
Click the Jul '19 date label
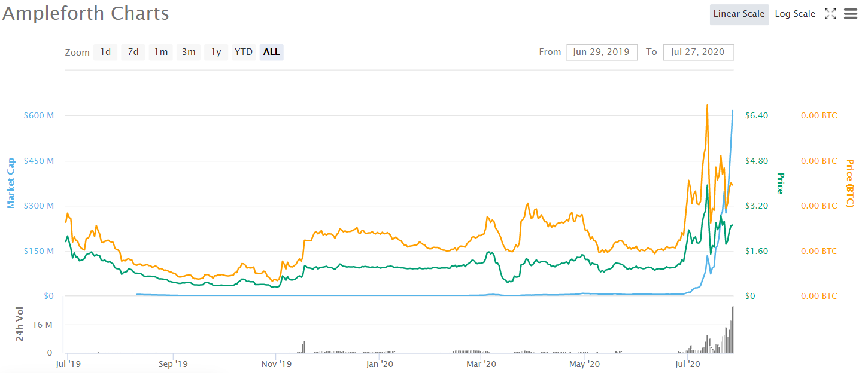click(x=69, y=363)
